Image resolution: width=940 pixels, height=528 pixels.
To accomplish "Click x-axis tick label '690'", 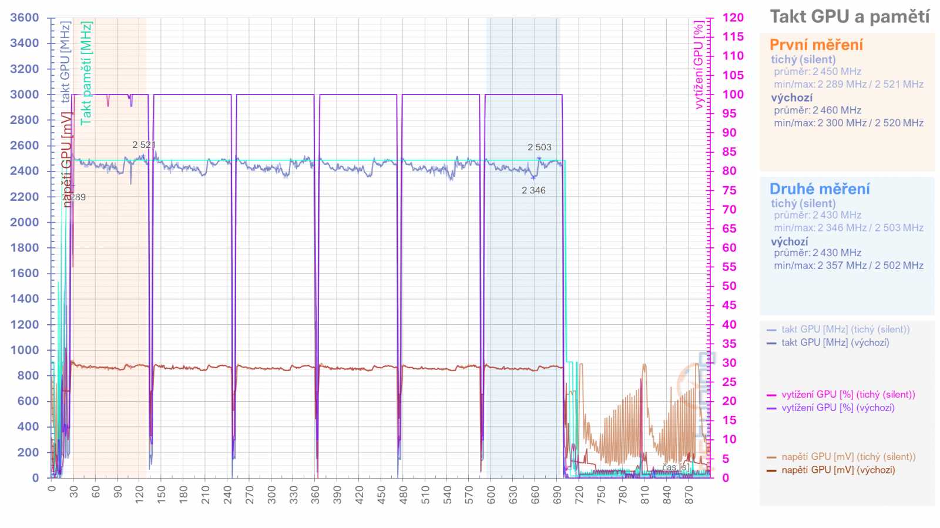I will [557, 495].
